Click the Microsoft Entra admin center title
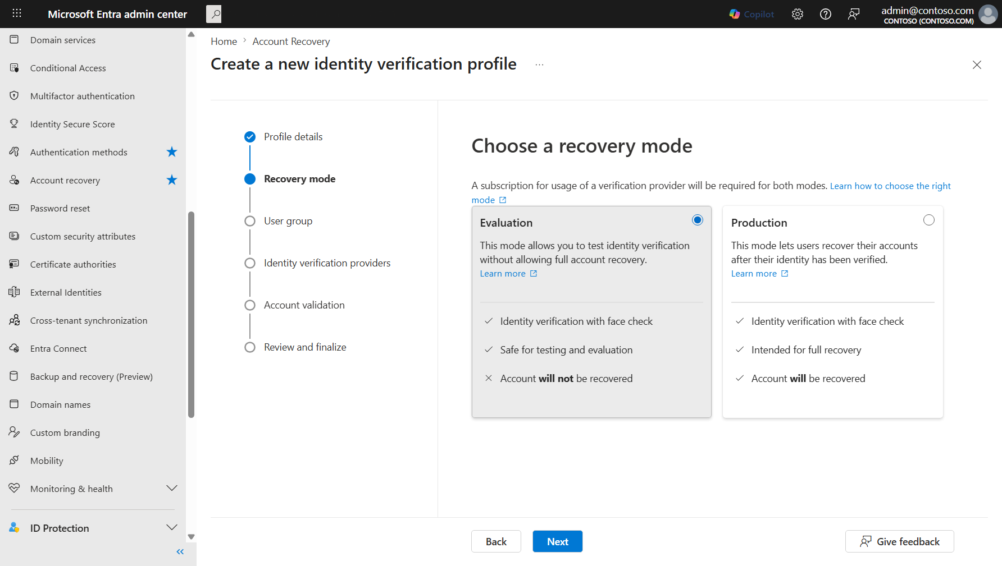The height and width of the screenshot is (566, 1002). click(x=117, y=14)
